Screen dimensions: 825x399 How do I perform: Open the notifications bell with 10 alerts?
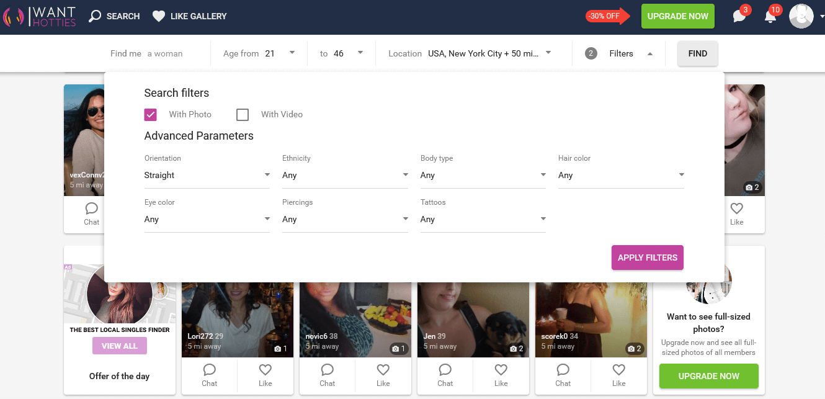coord(770,17)
